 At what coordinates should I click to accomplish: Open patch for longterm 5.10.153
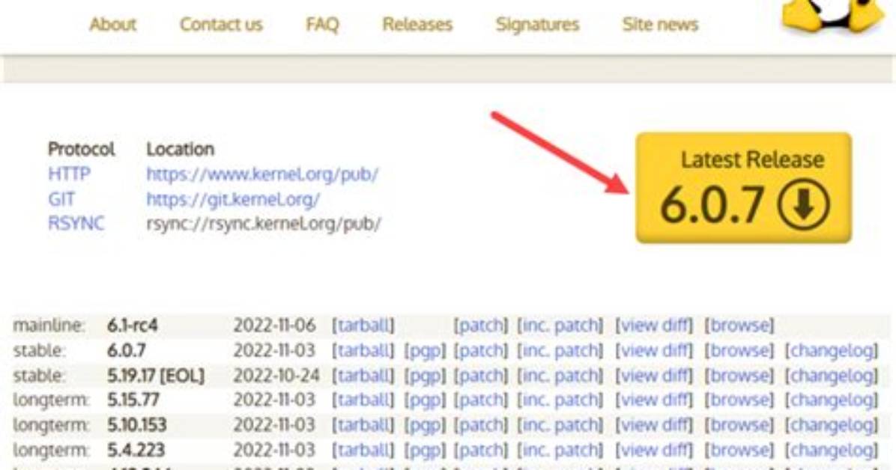pyautogui.click(x=480, y=425)
